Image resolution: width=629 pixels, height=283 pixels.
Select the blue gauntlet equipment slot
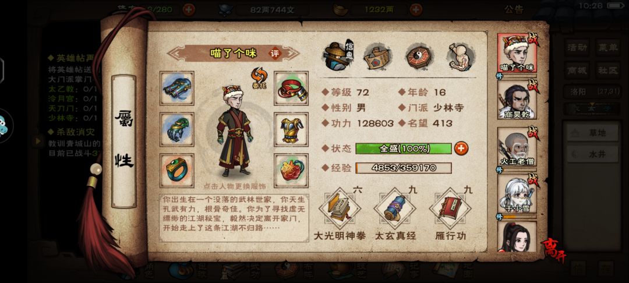click(177, 88)
